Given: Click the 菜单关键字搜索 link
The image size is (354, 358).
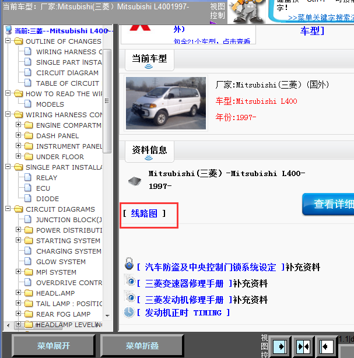Looking at the screenshot, I should [x=321, y=18].
